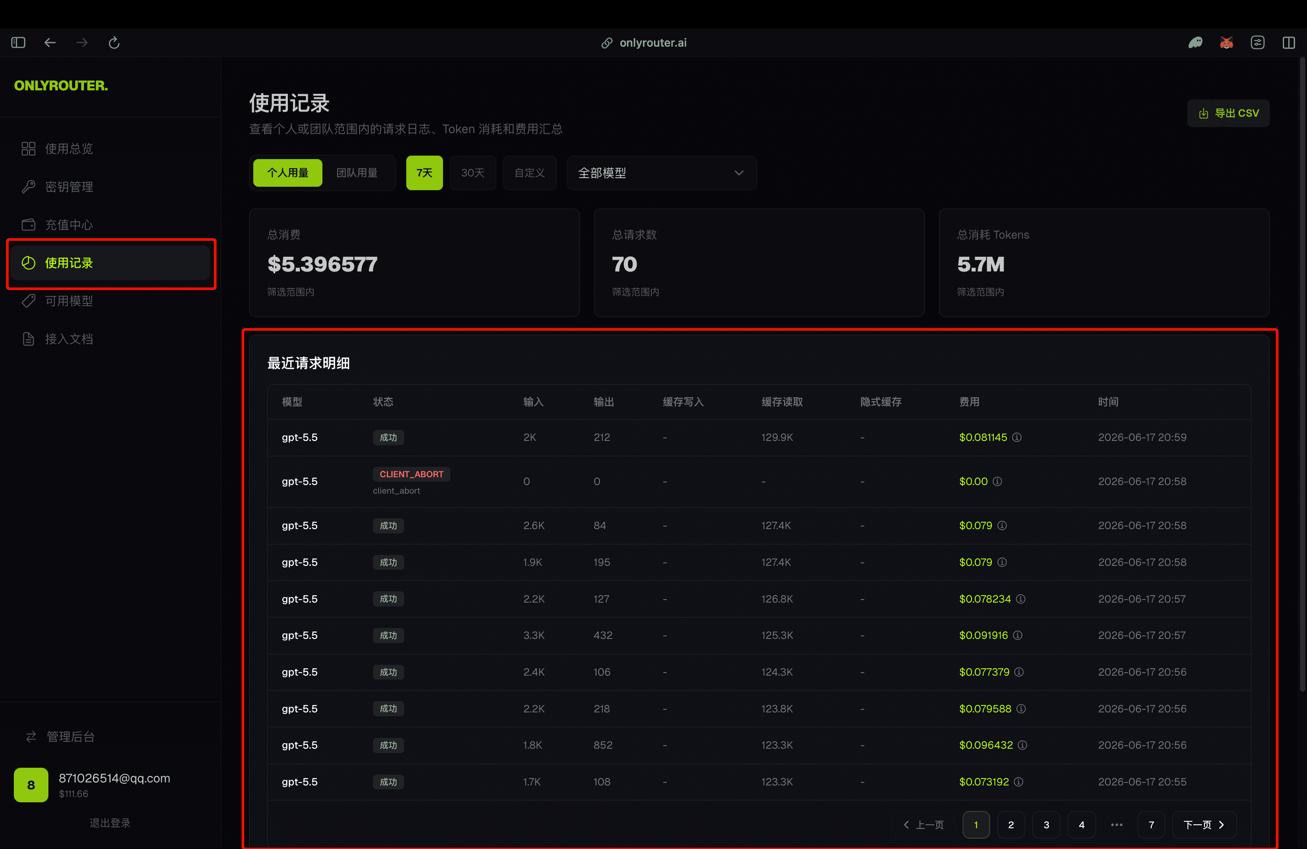Click the tag icon for 可用模型

[x=29, y=301]
